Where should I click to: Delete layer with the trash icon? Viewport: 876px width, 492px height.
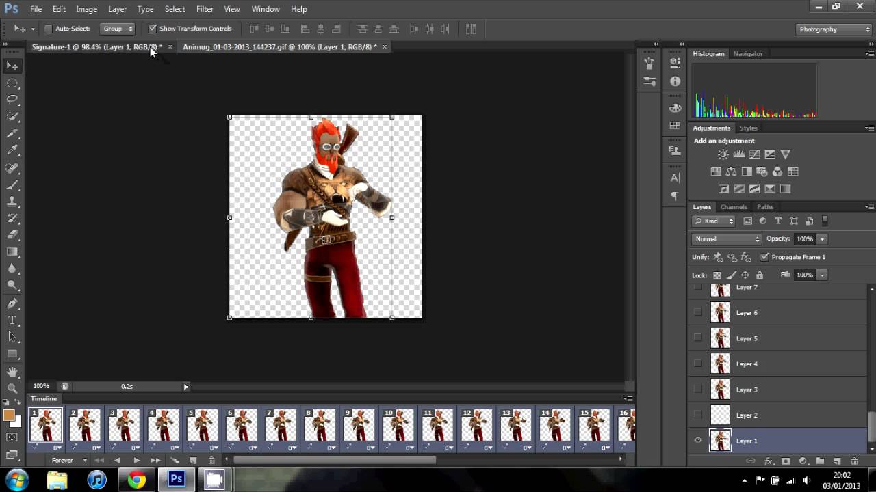point(854,461)
